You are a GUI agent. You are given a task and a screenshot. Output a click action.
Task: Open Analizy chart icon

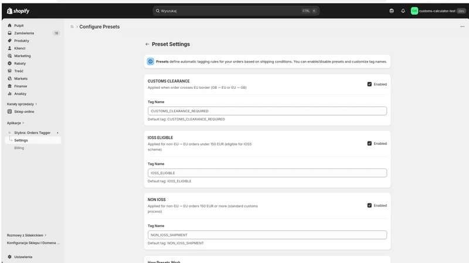tap(9, 94)
